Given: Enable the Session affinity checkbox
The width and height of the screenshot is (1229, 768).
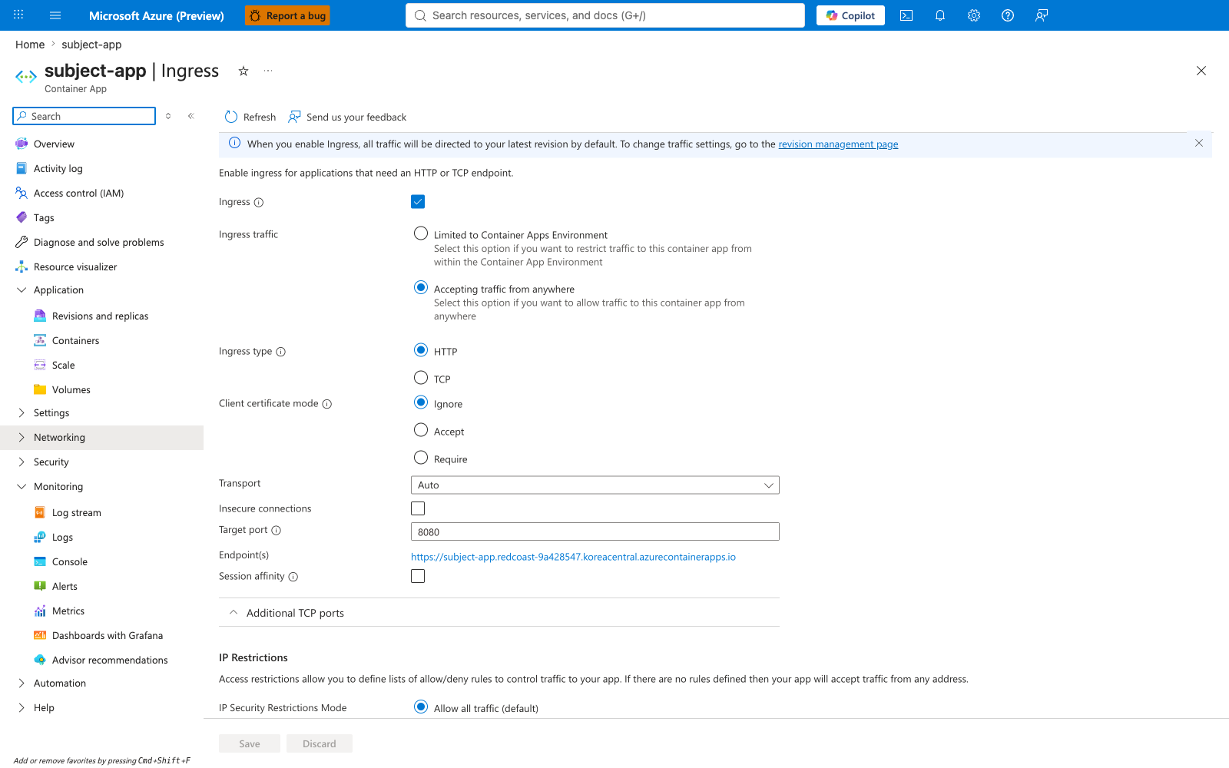Looking at the screenshot, I should [418, 576].
